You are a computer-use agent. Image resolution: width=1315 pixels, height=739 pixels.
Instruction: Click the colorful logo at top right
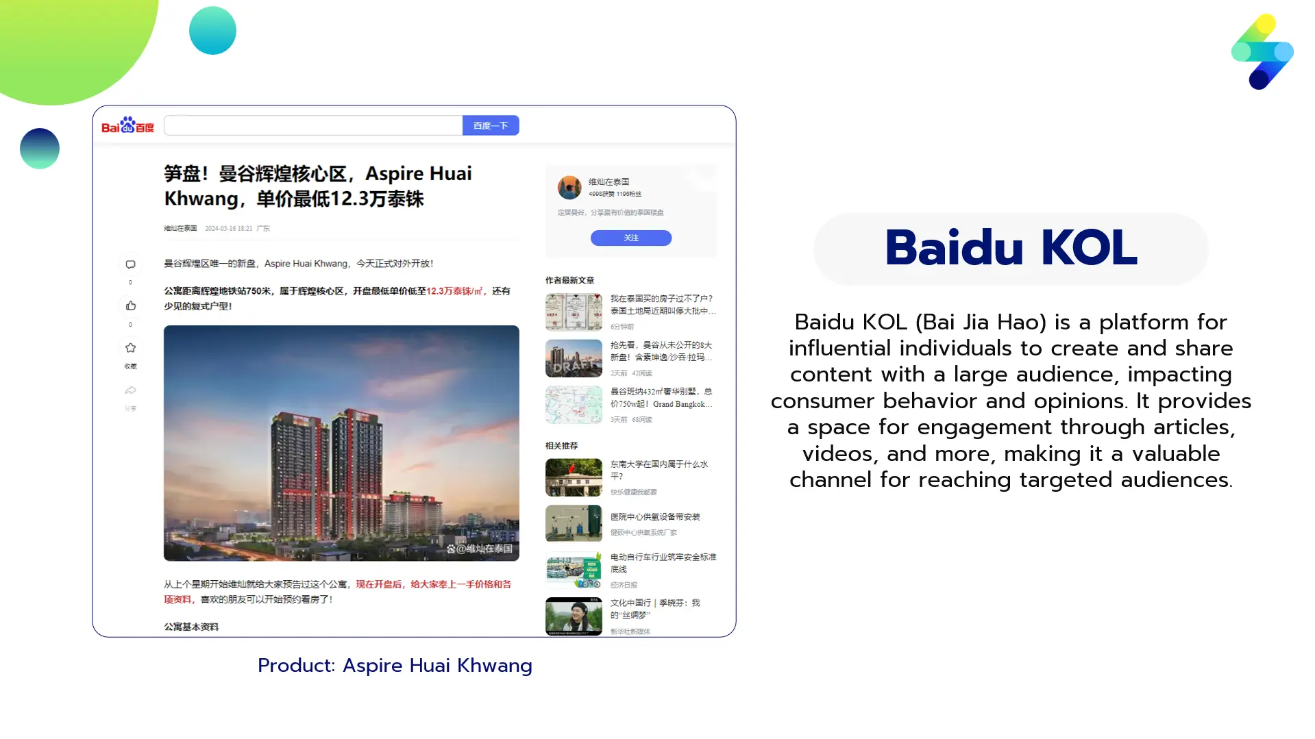(x=1262, y=51)
